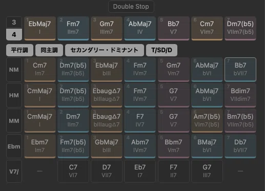Play the MM row Ebaug△7 pad
The height and width of the screenshot is (191, 265).
click(107, 121)
